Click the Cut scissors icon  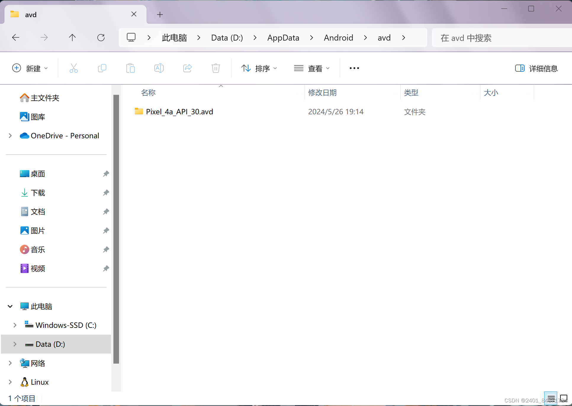click(73, 68)
